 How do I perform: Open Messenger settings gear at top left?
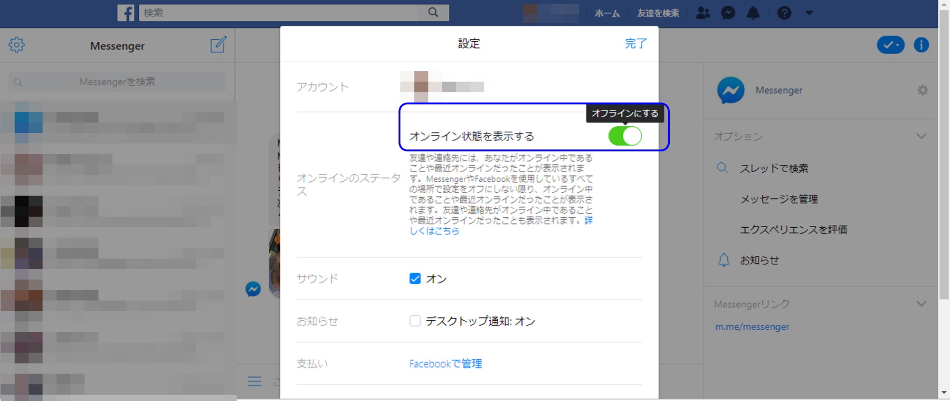17,45
